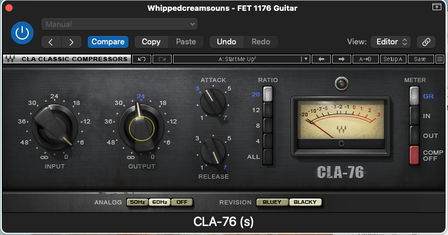Load previous Waves preset with left arrow
Screen dimensions: 448x235
pyautogui.click(x=321, y=59)
